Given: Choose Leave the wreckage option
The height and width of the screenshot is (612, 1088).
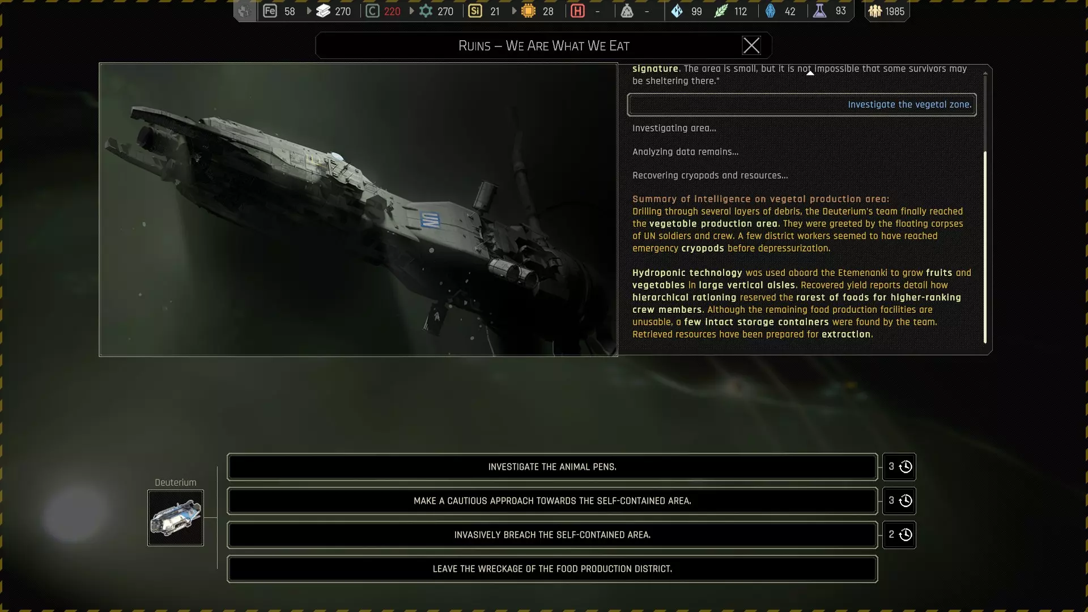Looking at the screenshot, I should coord(552,569).
